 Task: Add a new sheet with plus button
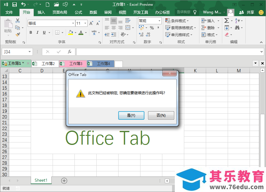pos(64,181)
